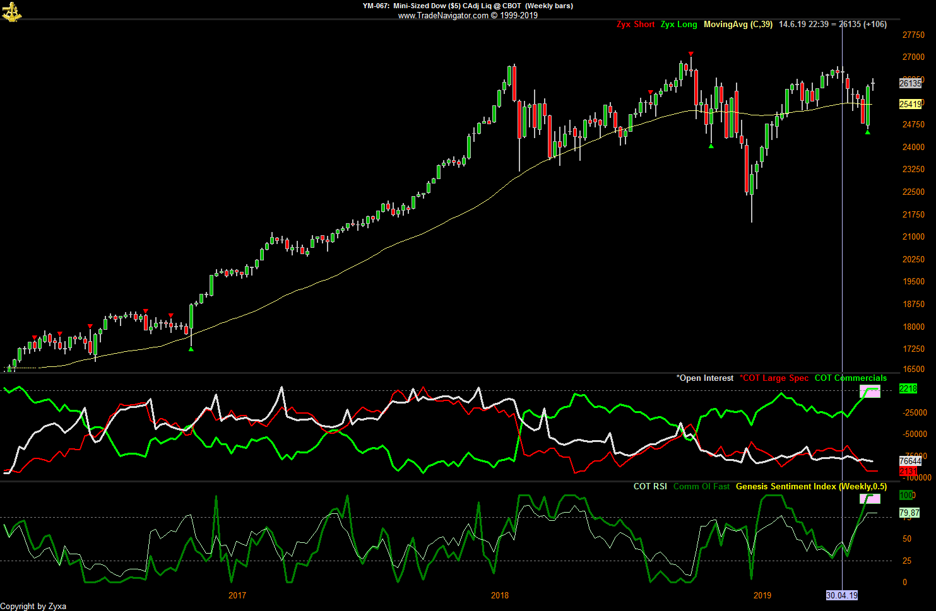Select the COT RSI legend label
This screenshot has height=611, width=936.
tap(649, 486)
